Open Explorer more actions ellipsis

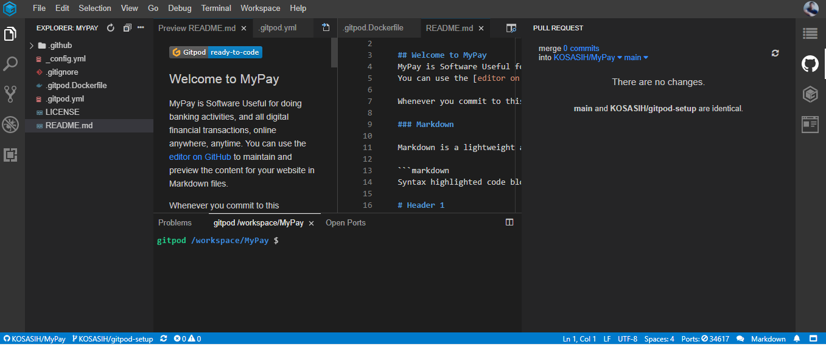pos(141,28)
